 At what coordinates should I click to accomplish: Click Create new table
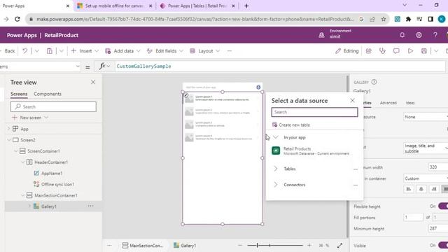[x=291, y=125]
